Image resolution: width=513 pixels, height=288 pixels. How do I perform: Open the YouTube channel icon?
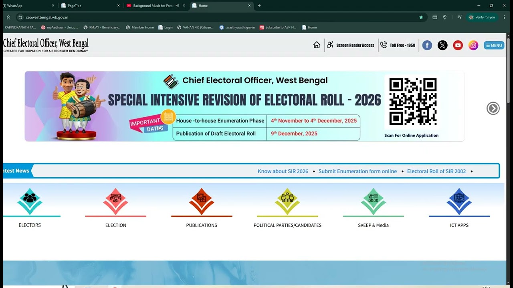click(x=458, y=45)
